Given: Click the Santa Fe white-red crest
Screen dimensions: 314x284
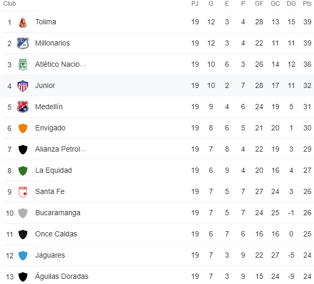Looking at the screenshot, I should pyautogui.click(x=23, y=192).
